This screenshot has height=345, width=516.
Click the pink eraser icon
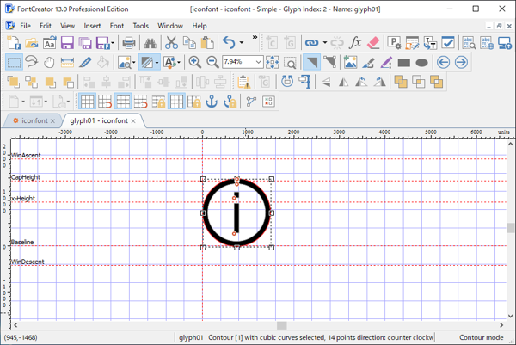pos(373,43)
